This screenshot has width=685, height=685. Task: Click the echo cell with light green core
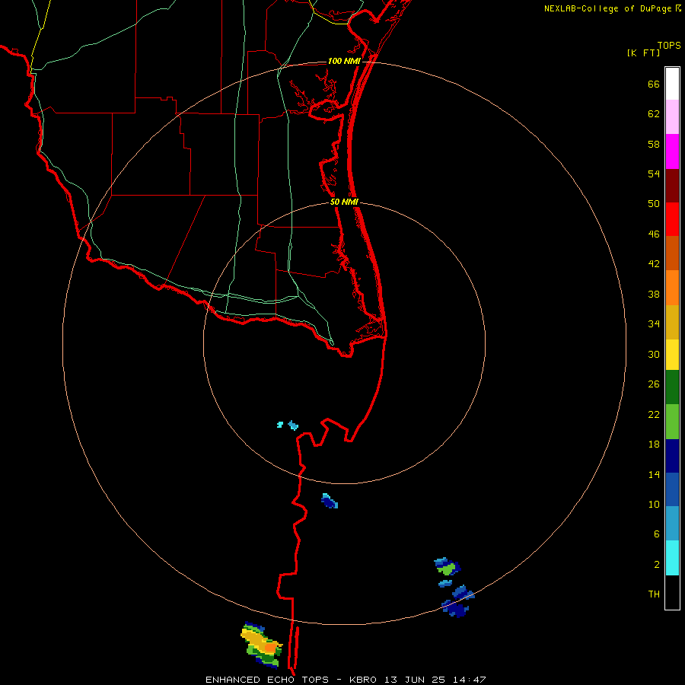coord(447,566)
